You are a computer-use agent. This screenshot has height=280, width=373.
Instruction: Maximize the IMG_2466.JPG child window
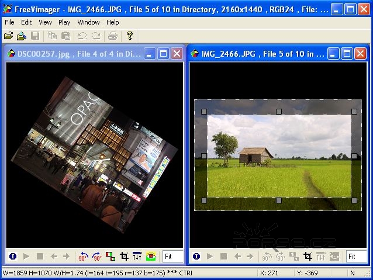pyautogui.click(x=347, y=54)
